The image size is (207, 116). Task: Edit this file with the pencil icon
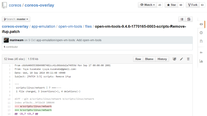[x=181, y=59]
